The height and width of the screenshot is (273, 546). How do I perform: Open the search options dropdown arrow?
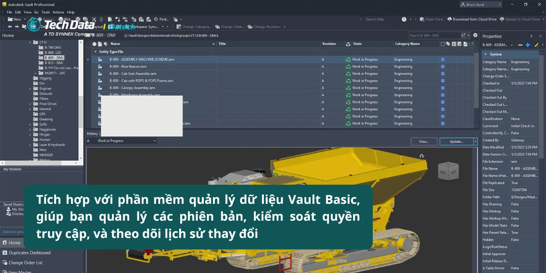tap(469, 35)
